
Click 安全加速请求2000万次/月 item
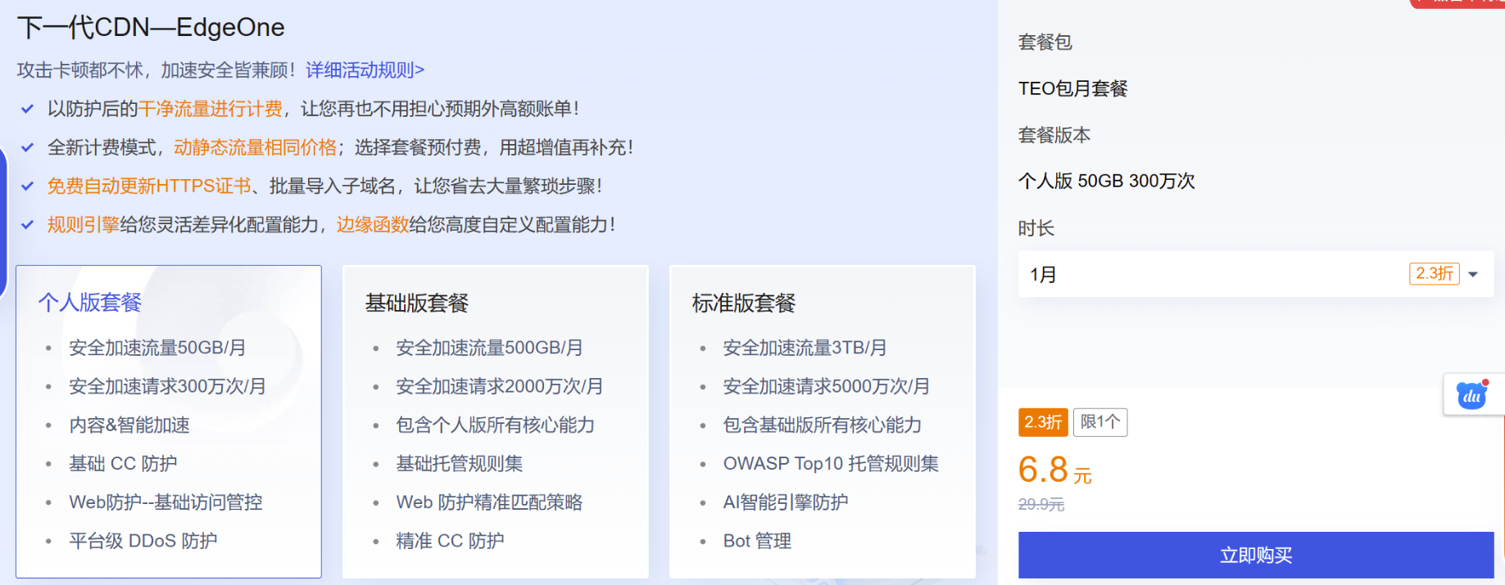[500, 386]
